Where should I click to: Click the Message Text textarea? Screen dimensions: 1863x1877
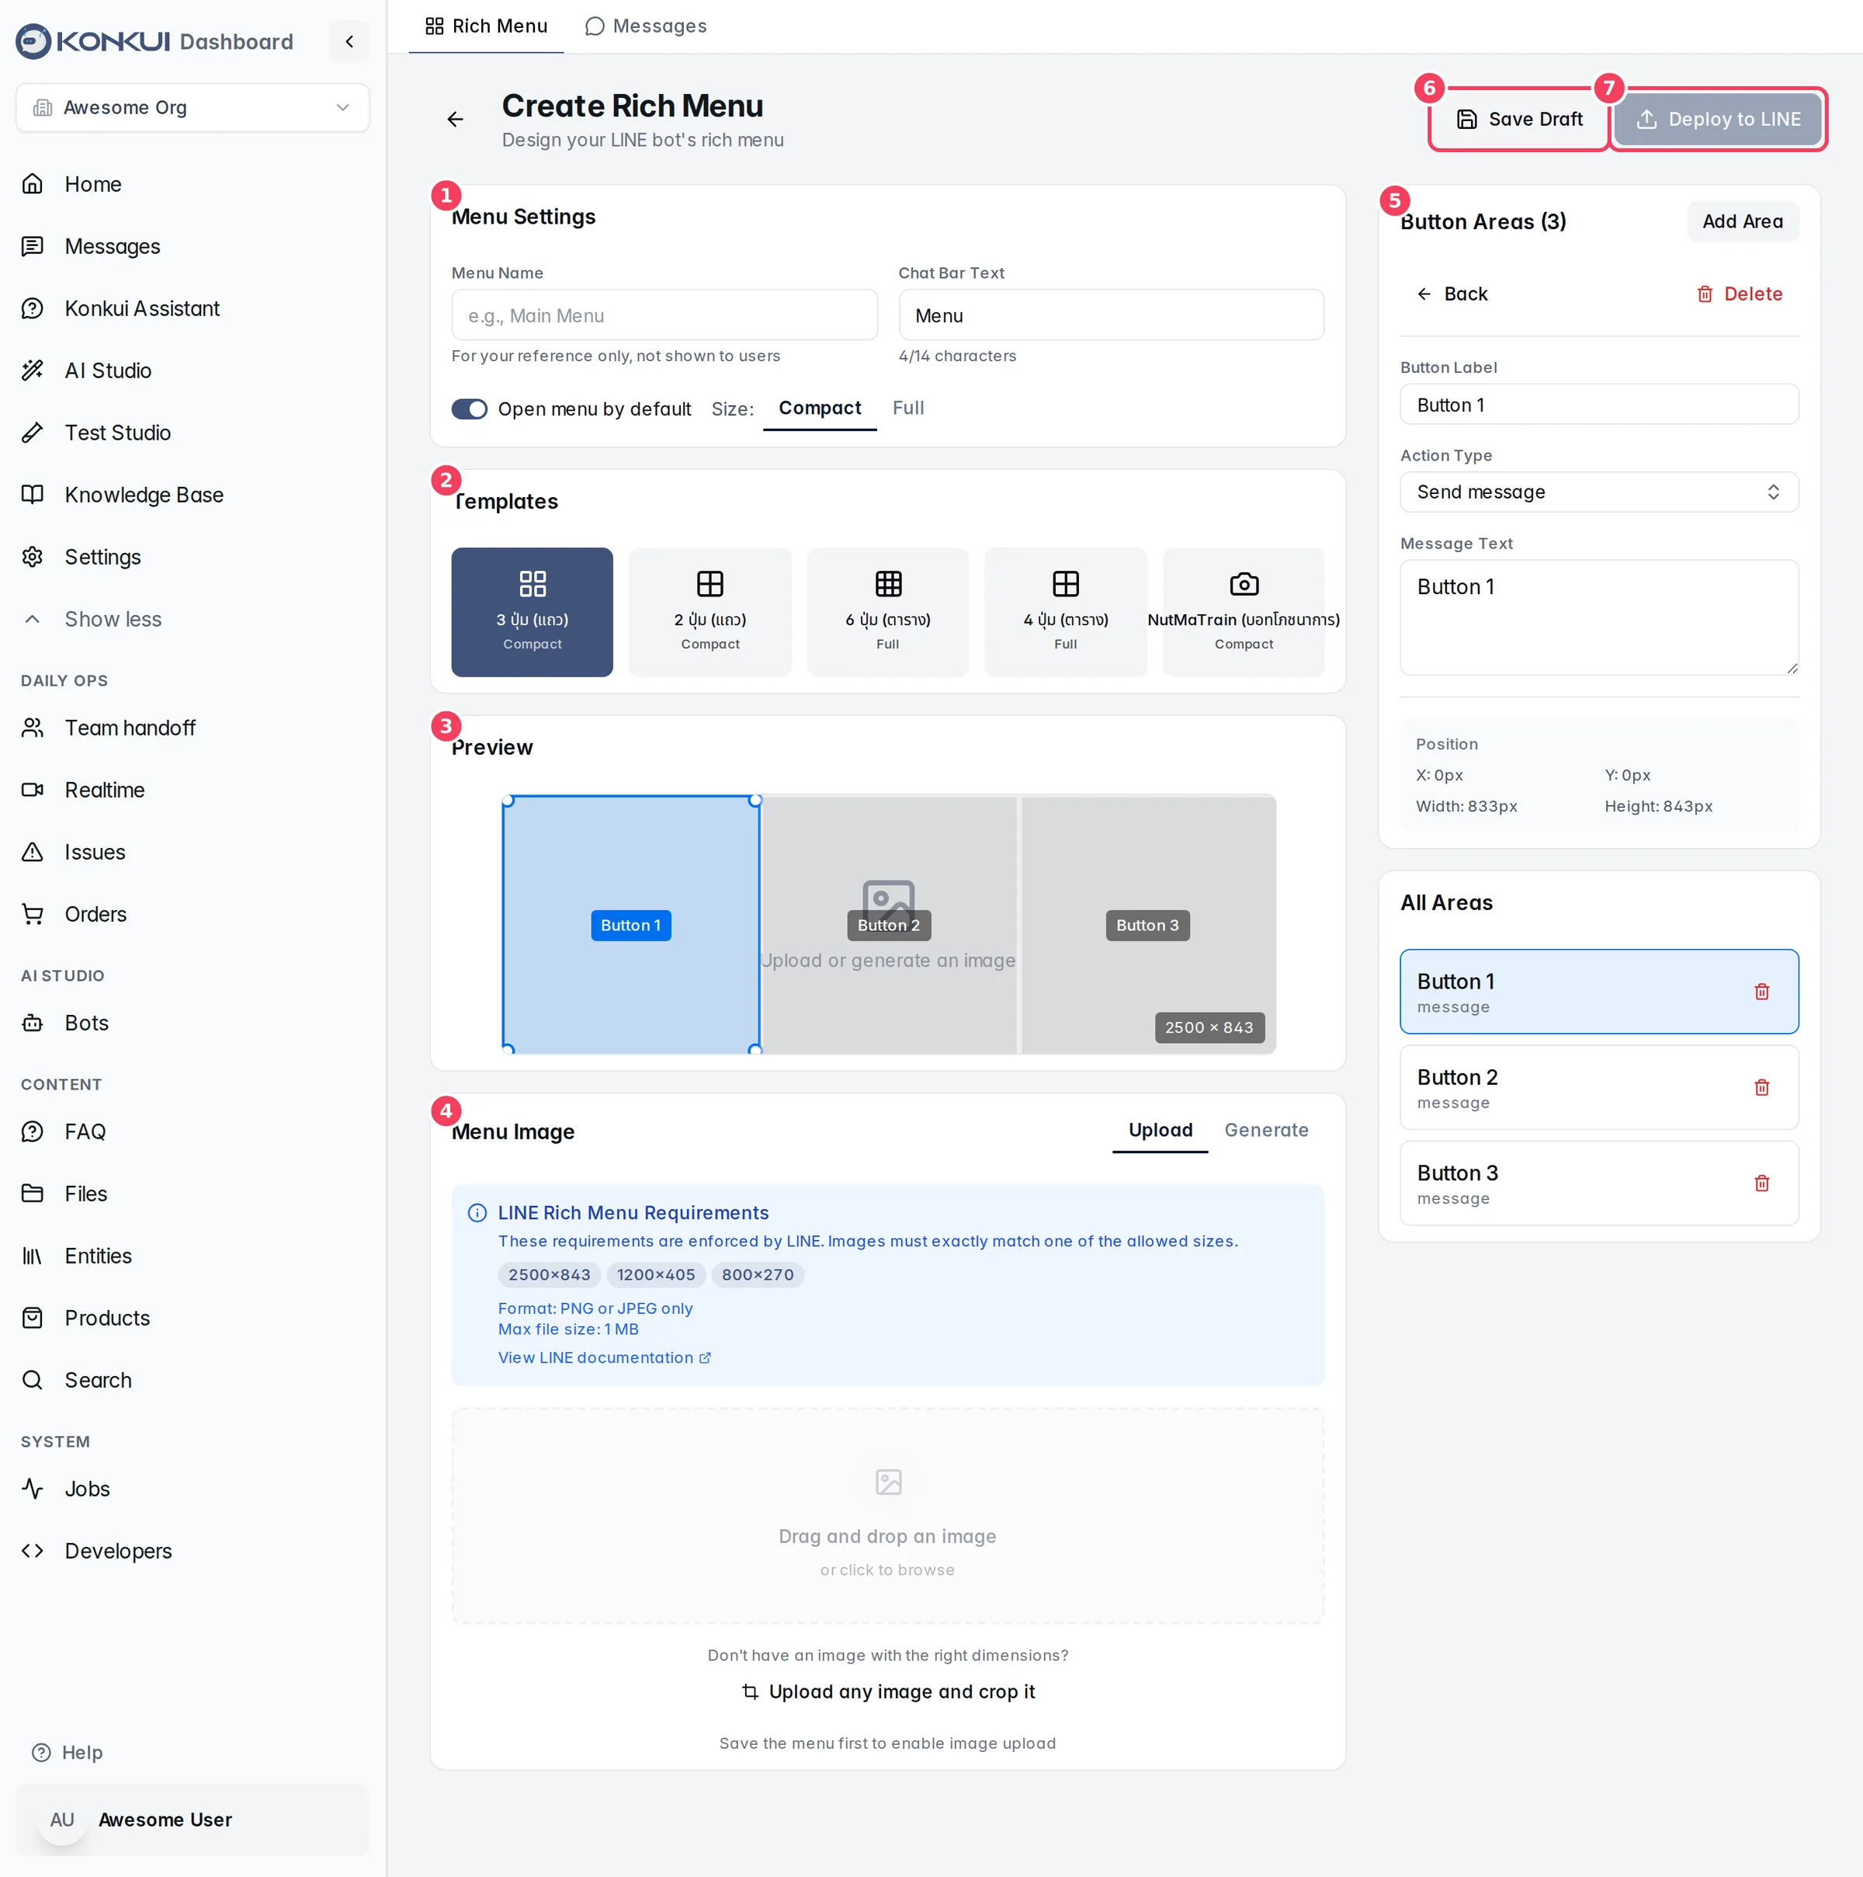point(1599,618)
